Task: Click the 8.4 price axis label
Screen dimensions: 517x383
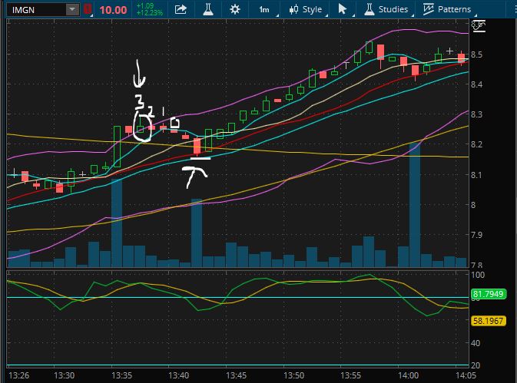Action: (x=476, y=84)
